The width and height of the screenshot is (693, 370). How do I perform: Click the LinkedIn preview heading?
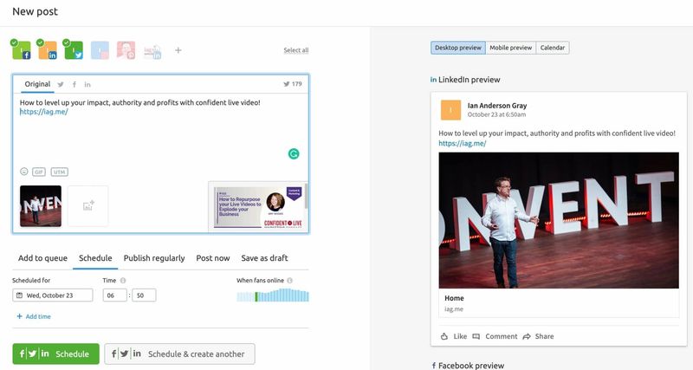pyautogui.click(x=465, y=80)
